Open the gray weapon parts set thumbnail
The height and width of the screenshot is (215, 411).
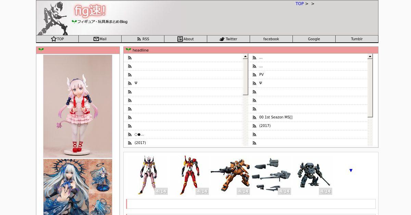pyautogui.click(x=271, y=175)
